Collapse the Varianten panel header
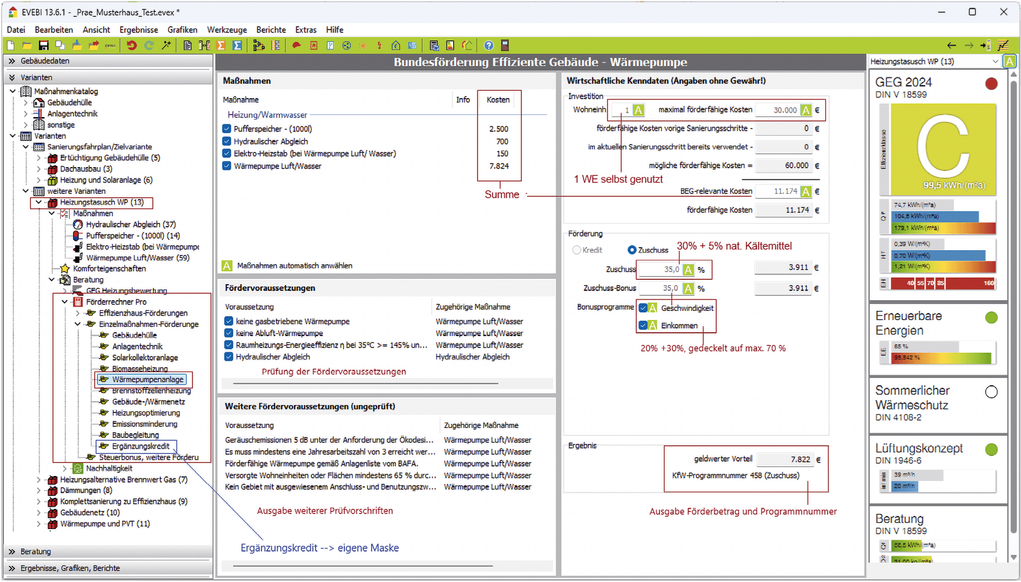 click(x=109, y=77)
